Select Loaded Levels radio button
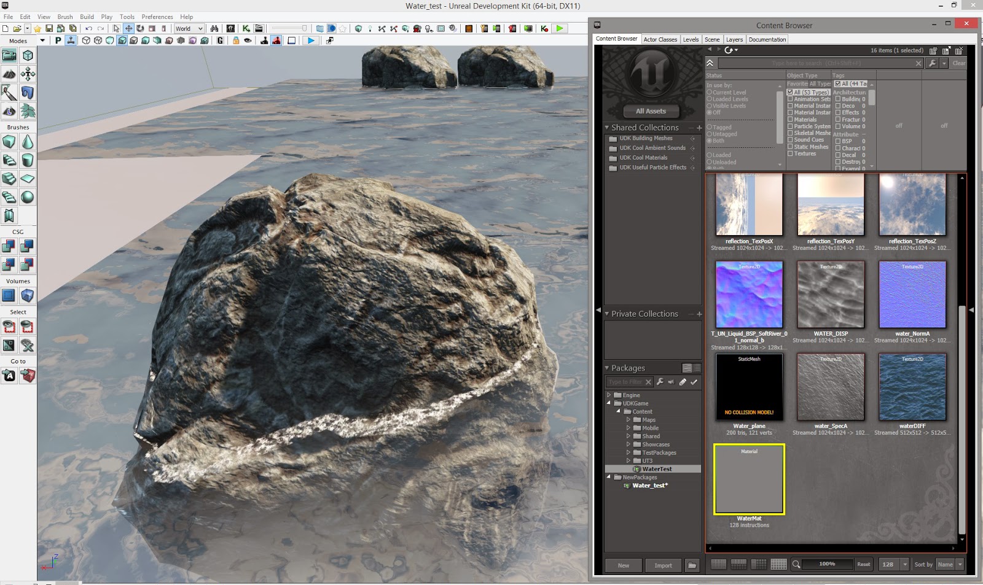 pos(710,99)
